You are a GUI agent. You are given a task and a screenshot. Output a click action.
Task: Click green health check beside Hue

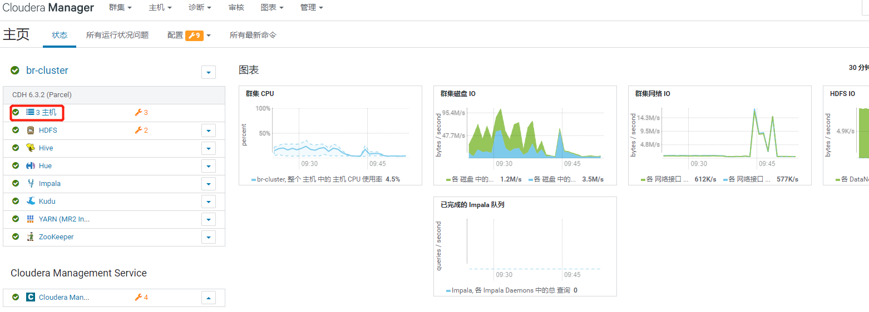click(x=16, y=166)
